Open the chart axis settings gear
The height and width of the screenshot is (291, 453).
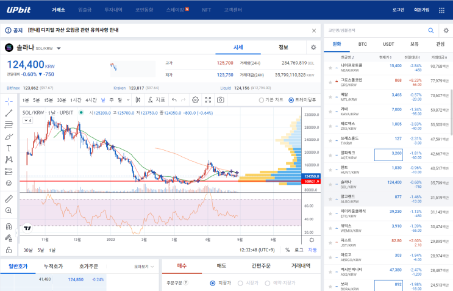click(312, 240)
